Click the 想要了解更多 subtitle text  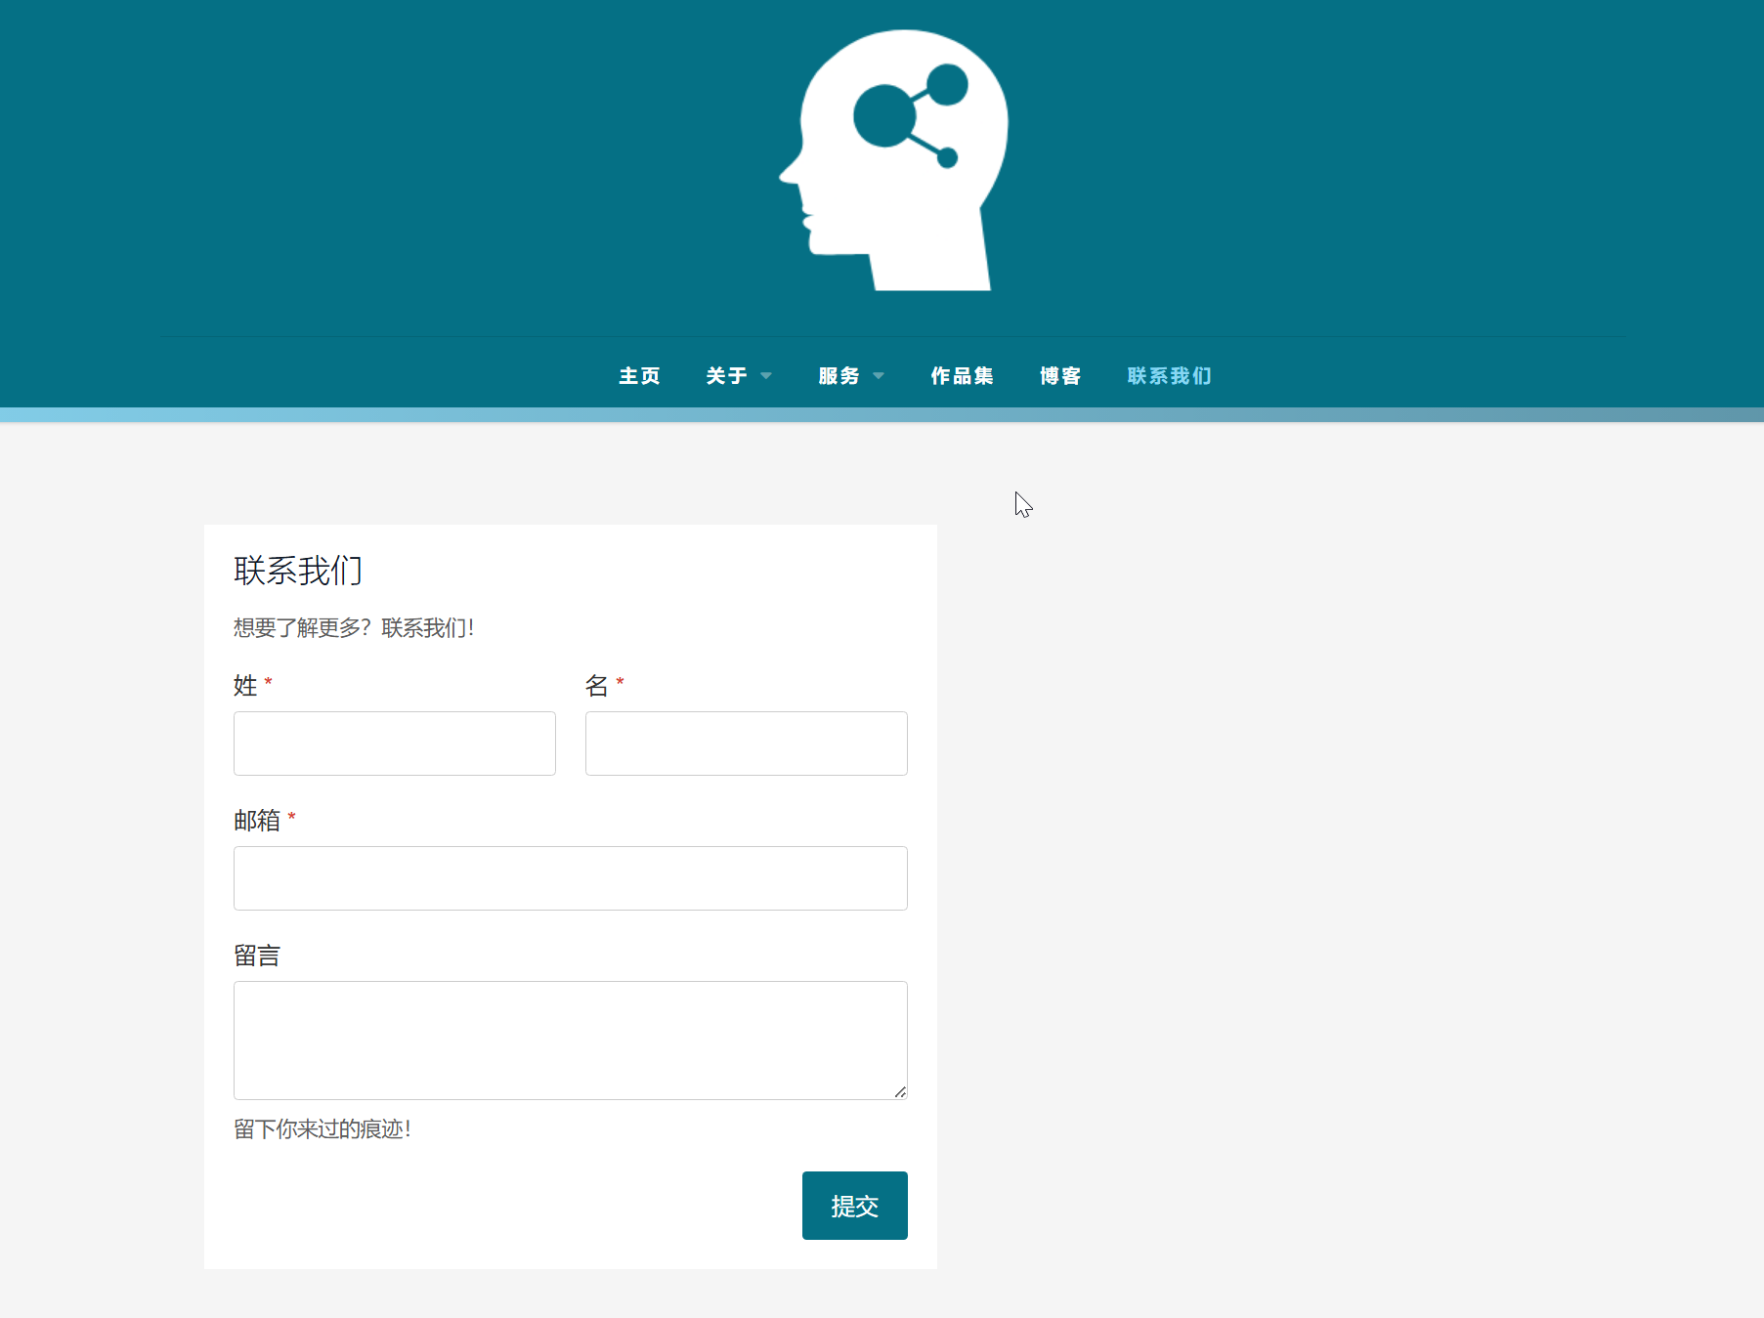pos(354,628)
